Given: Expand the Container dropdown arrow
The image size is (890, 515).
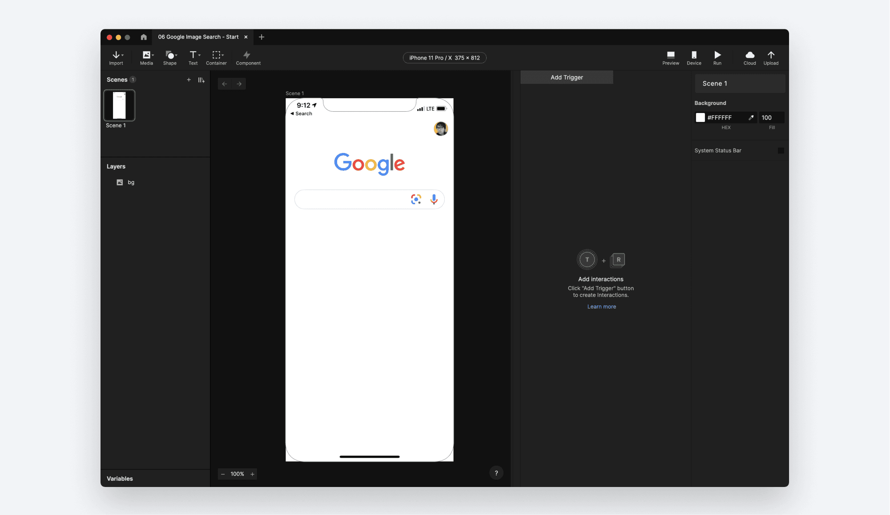Looking at the screenshot, I should click(x=223, y=55).
